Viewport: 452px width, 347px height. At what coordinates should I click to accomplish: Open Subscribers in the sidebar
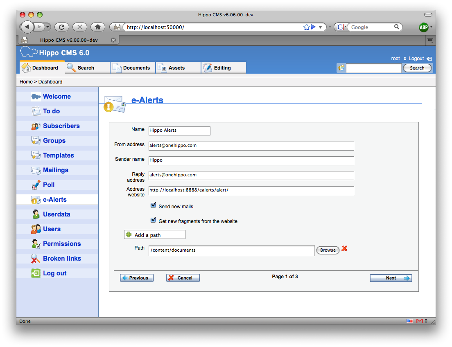tap(61, 126)
